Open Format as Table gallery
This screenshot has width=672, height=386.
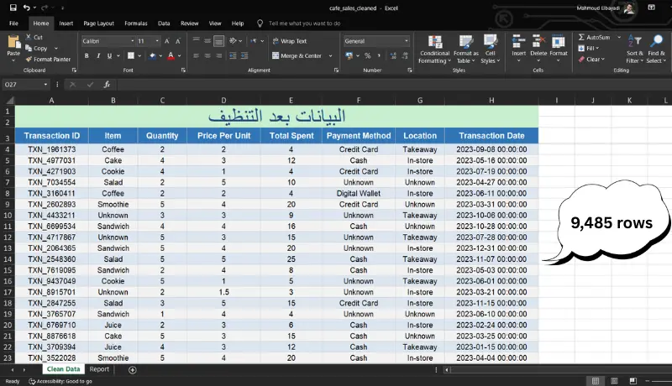(x=465, y=50)
